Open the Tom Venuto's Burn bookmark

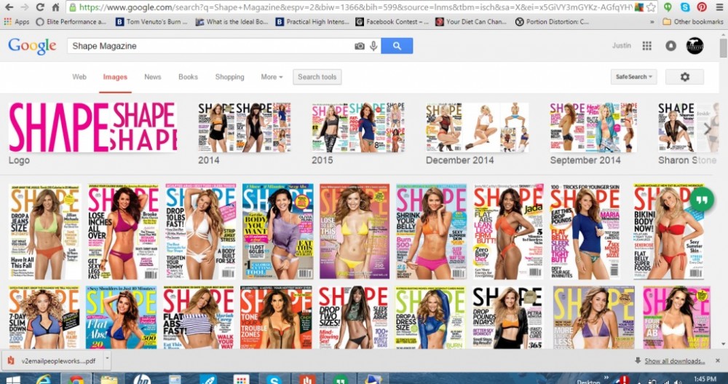click(x=152, y=21)
